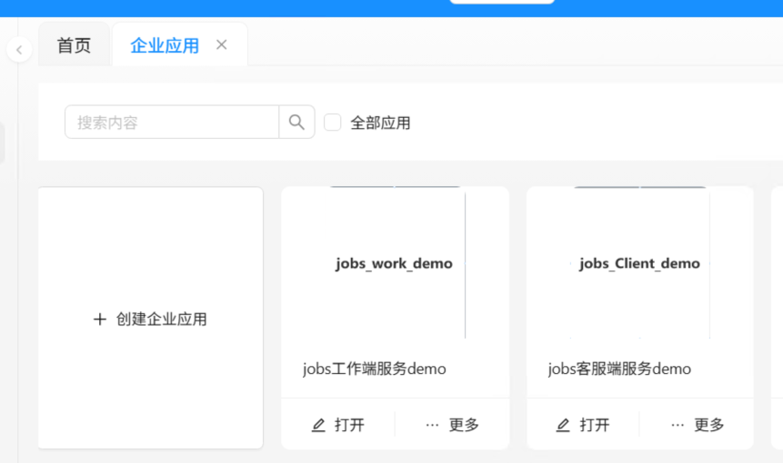Select the 企业应用 tab
783x463 pixels.
coord(165,45)
